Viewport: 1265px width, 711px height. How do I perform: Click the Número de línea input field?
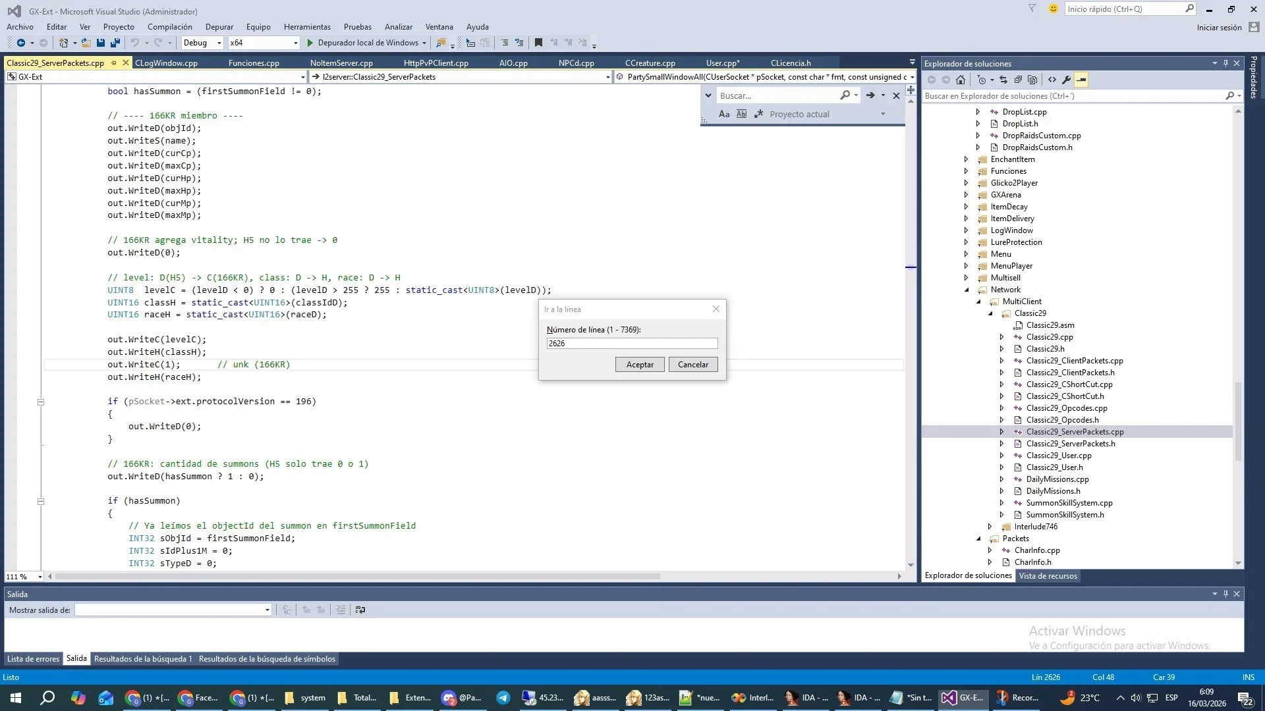(632, 344)
